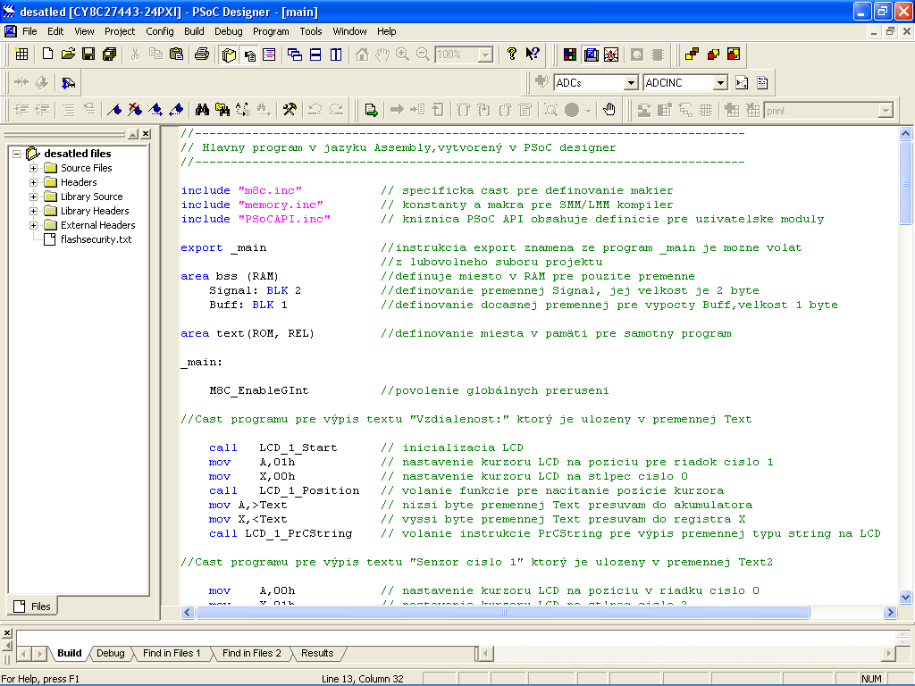Viewport: 915px width, 686px height.
Task: Create a new file with the blank page icon
Action: pos(48,54)
